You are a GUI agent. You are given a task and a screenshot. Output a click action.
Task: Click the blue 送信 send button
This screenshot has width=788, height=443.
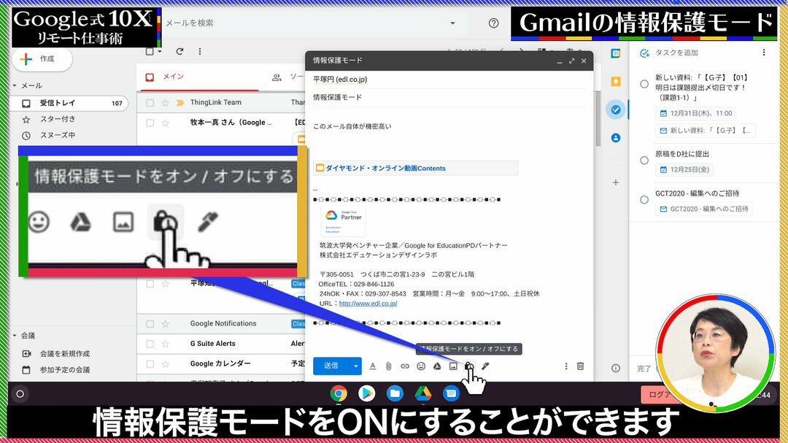tap(331, 366)
